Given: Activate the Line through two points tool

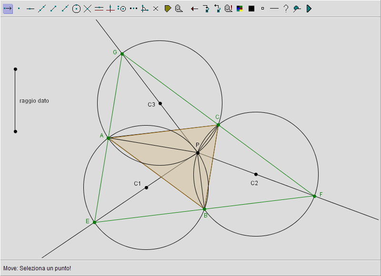Looking at the screenshot, I should (x=42, y=9).
